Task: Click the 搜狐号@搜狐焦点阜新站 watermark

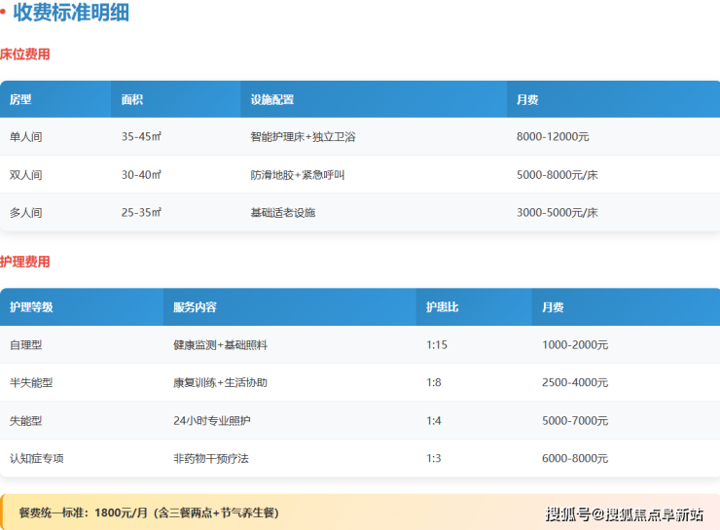Action: 624,514
